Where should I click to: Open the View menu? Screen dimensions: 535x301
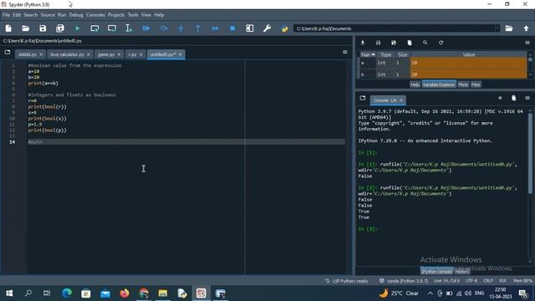146,15
